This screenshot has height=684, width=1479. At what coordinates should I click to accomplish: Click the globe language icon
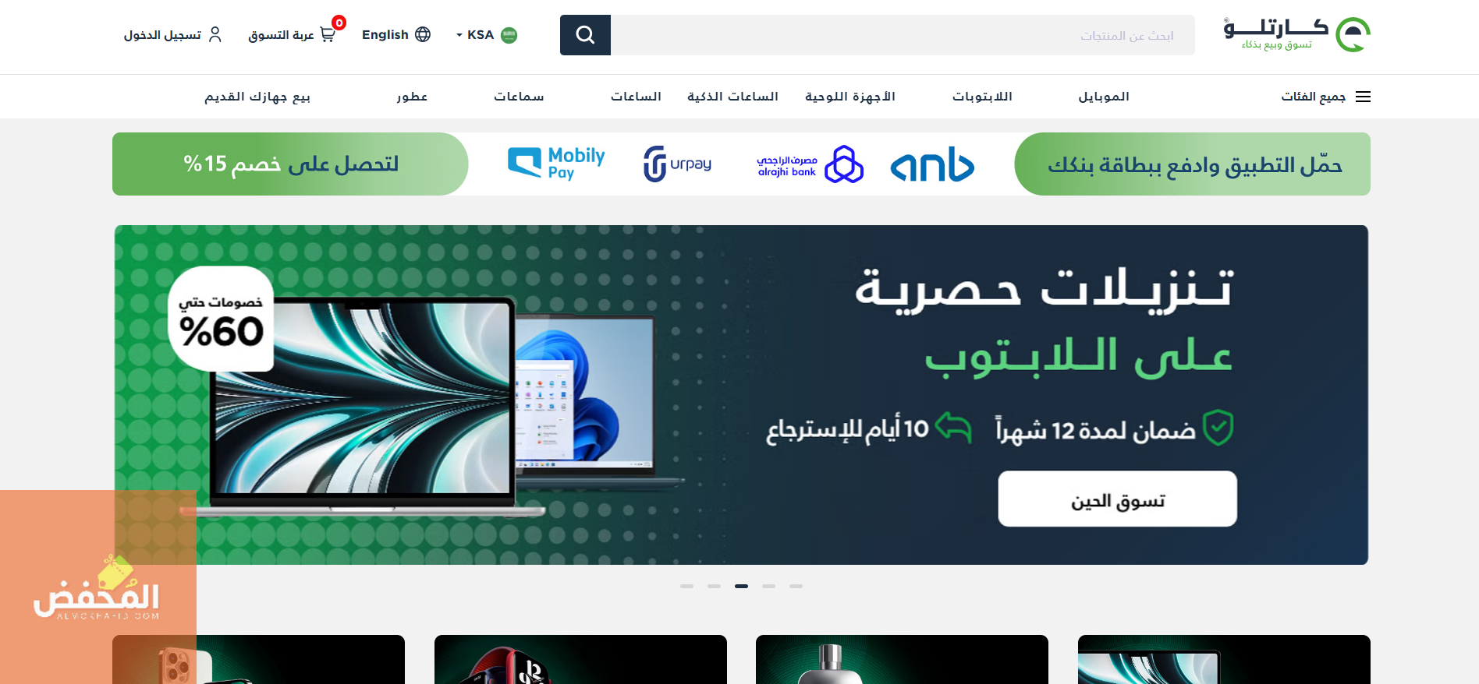[x=423, y=34]
